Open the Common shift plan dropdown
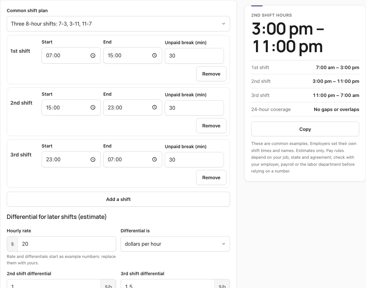Image resolution: width=366 pixels, height=288 pixels. pyautogui.click(x=118, y=24)
